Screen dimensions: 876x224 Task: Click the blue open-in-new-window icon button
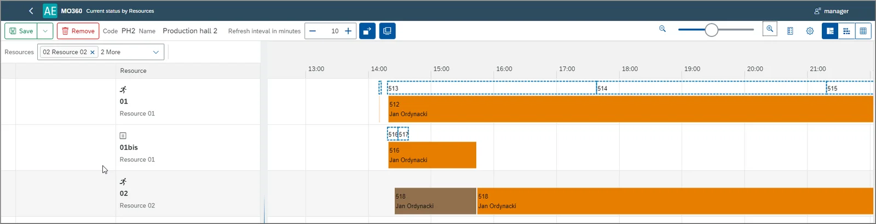[367, 31]
